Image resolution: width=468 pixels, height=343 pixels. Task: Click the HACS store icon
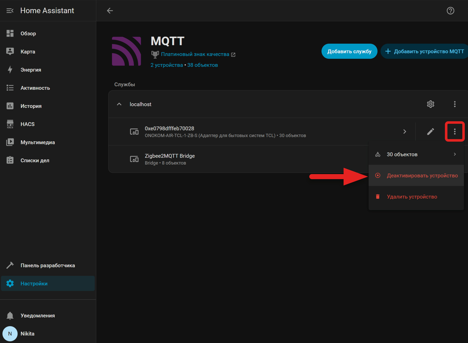click(10, 124)
